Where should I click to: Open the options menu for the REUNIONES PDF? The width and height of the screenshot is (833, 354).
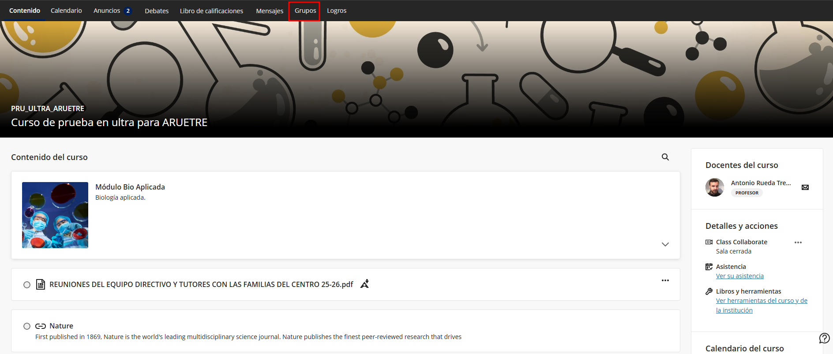pos(665,280)
